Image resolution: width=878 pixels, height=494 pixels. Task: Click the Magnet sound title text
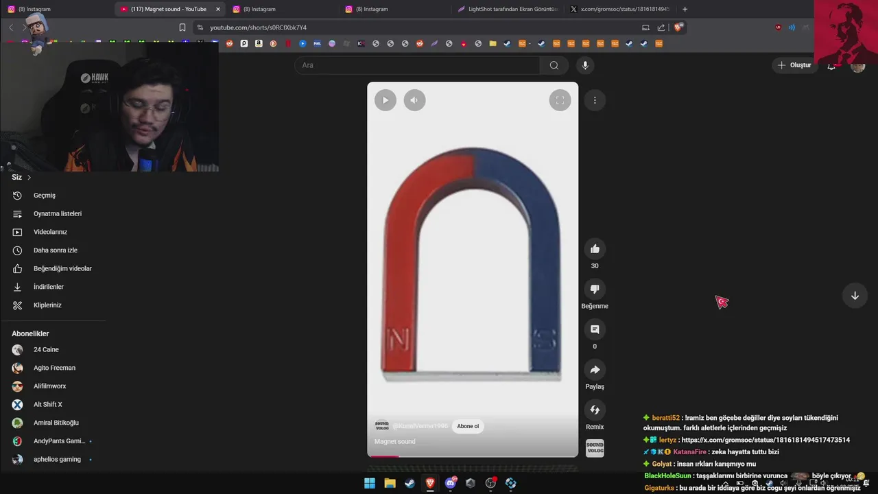395,441
